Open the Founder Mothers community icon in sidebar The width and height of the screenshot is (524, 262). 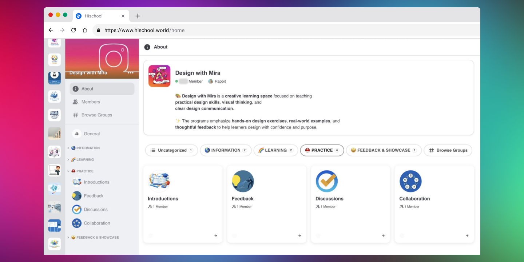[x=55, y=60]
